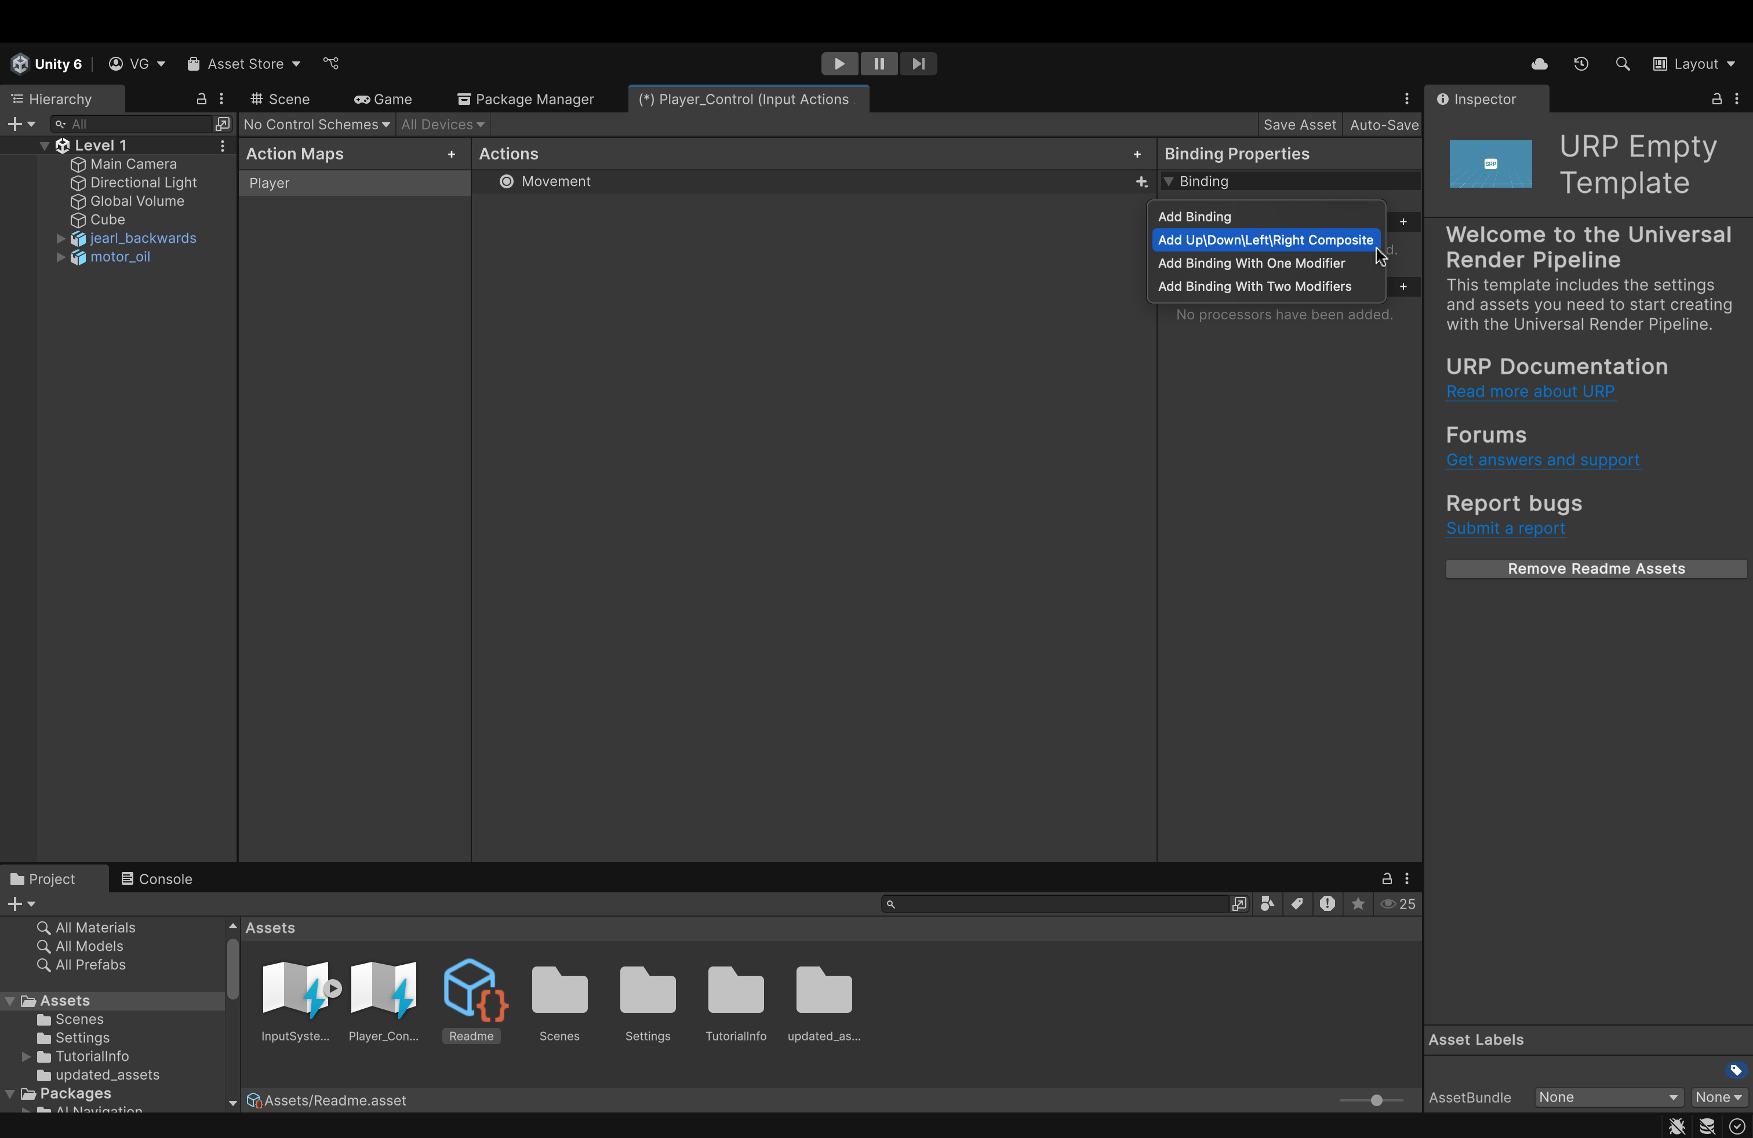The height and width of the screenshot is (1138, 1753).
Task: Open the No Control Schemes dropdown
Action: tap(316, 125)
